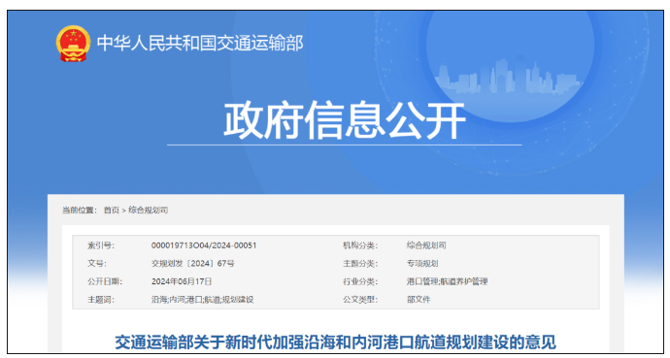Click the index number 000019713O04/2024-00051
The image size is (670, 358).
[x=204, y=245]
